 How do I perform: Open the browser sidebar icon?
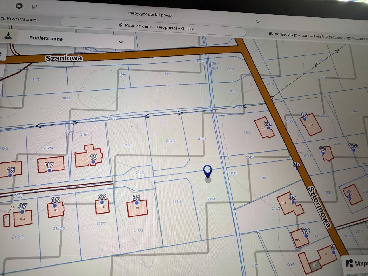coord(34,6)
